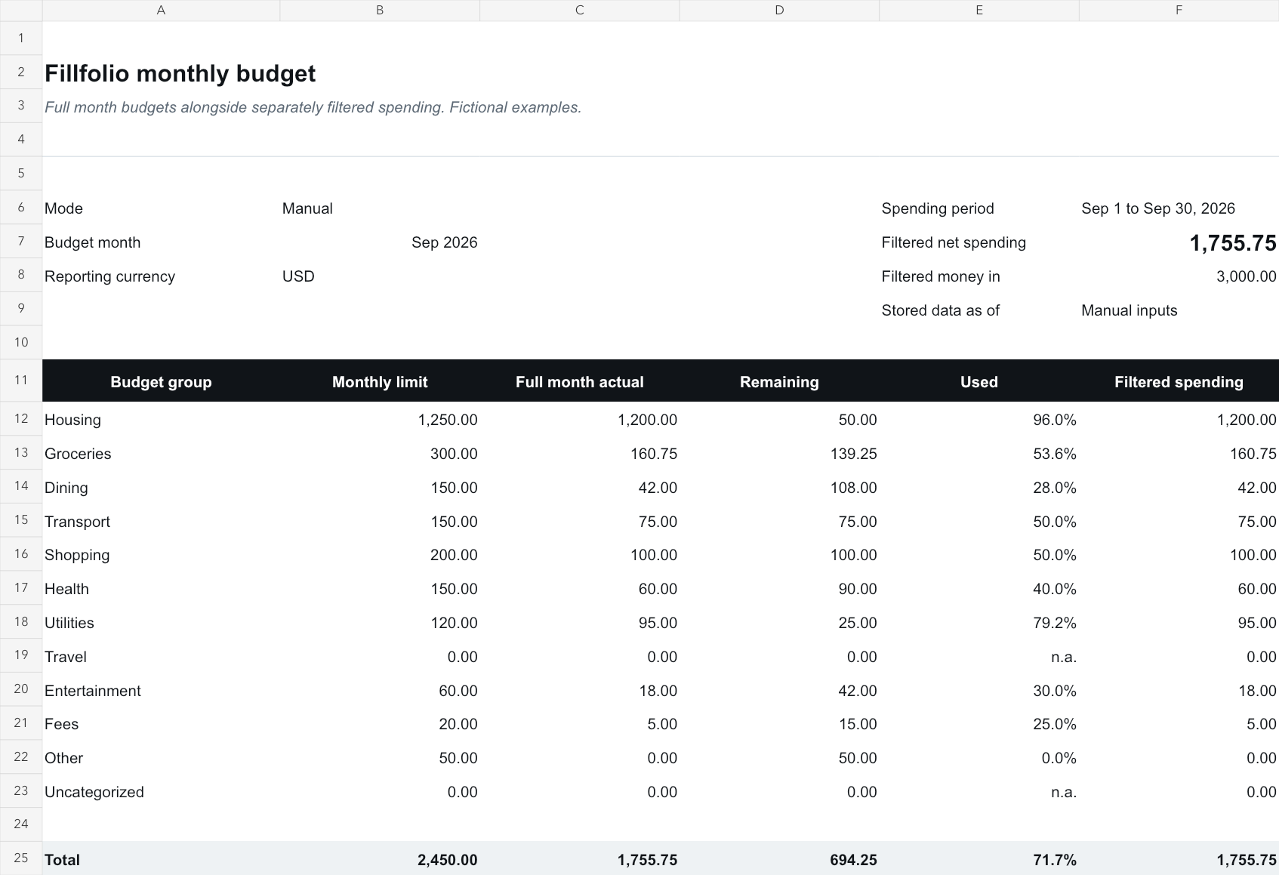Screen dimensions: 1279x875
Task: Select the "Full month actual" table header
Action: click(580, 382)
